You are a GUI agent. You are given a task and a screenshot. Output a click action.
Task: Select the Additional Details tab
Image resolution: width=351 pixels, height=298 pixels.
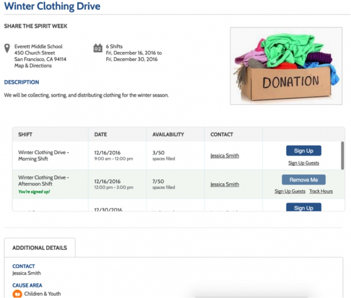coord(40,248)
